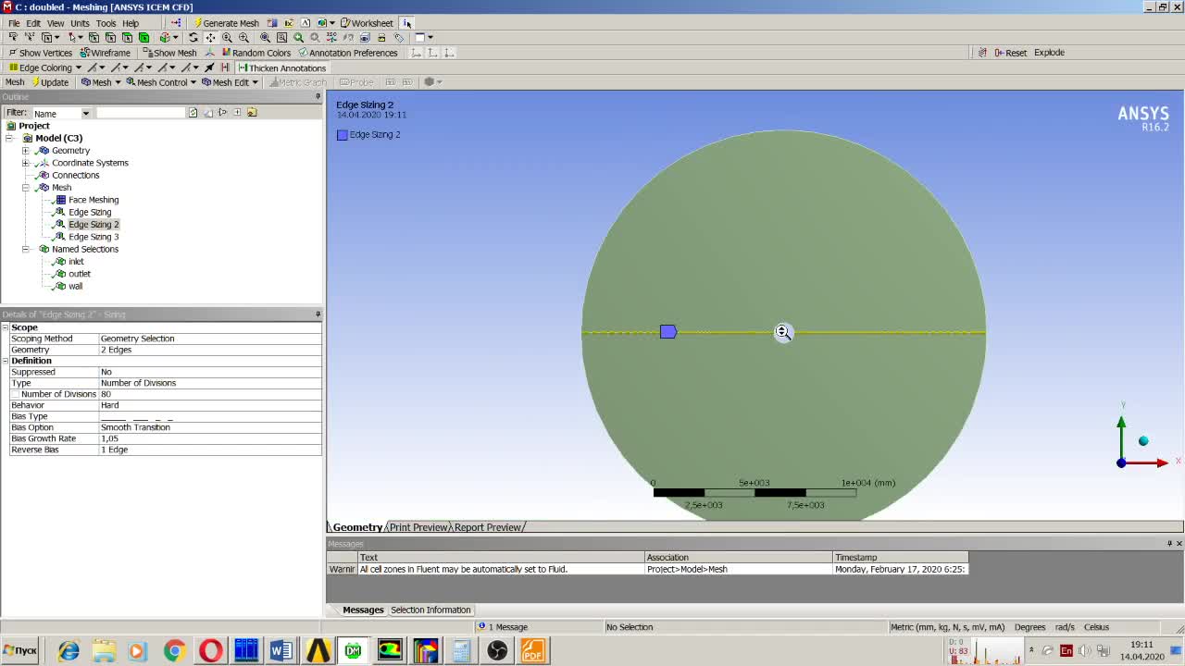
Task: Select the Edge selection filter
Action: click(110, 38)
